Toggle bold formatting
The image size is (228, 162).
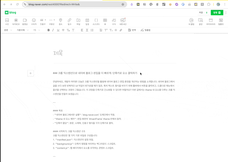point(48,30)
